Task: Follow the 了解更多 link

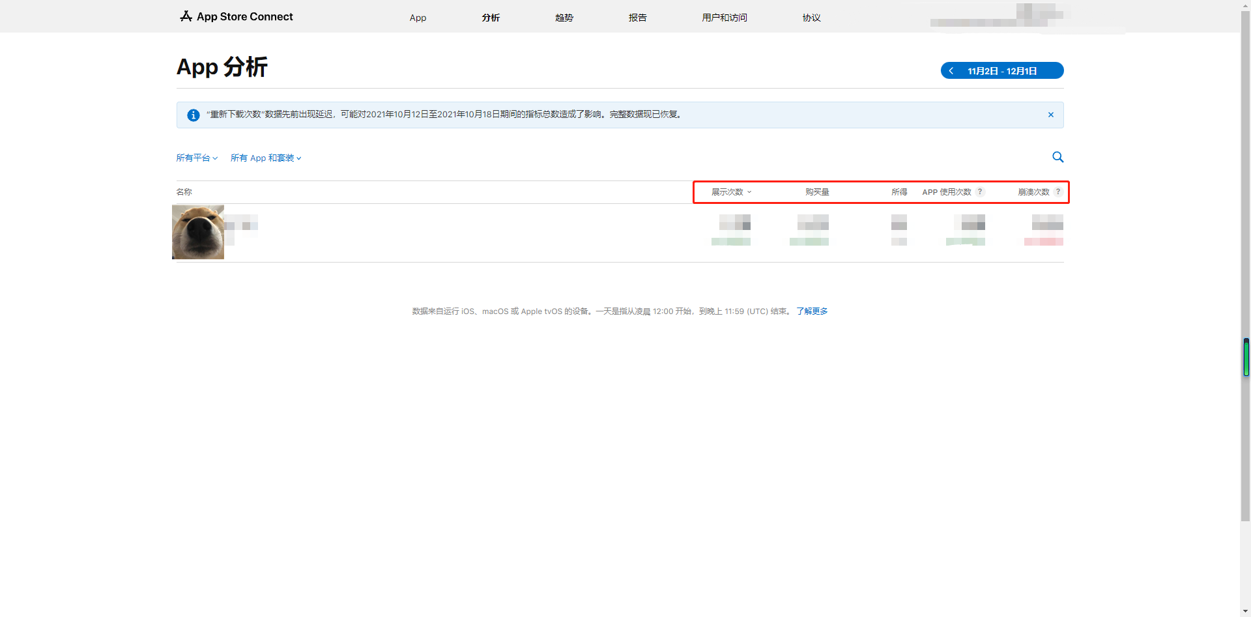Action: (x=812, y=311)
